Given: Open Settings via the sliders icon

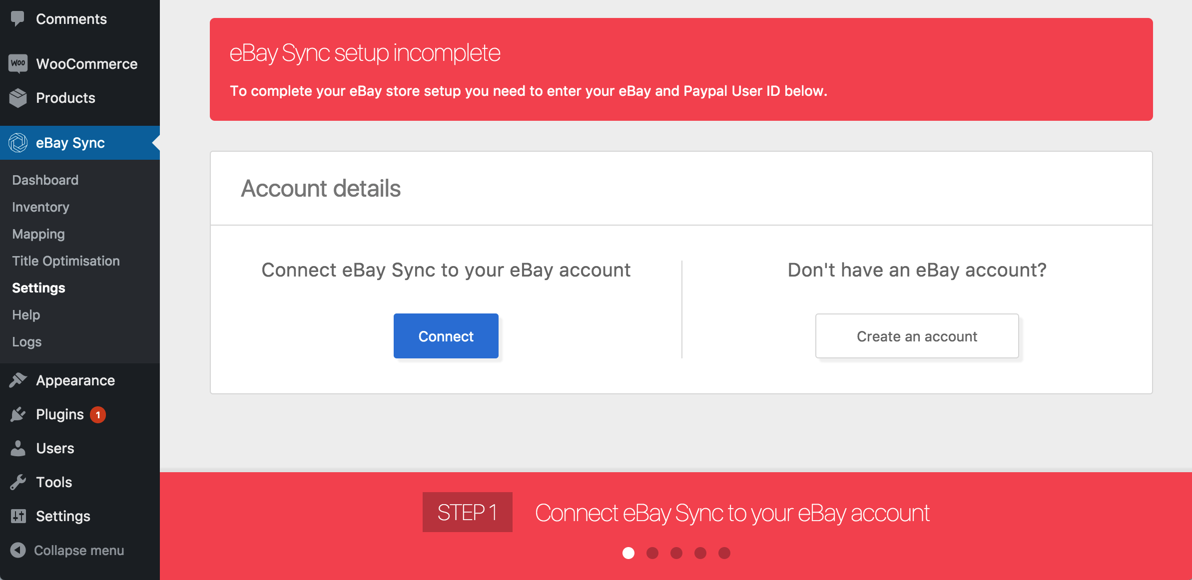Looking at the screenshot, I should point(18,516).
